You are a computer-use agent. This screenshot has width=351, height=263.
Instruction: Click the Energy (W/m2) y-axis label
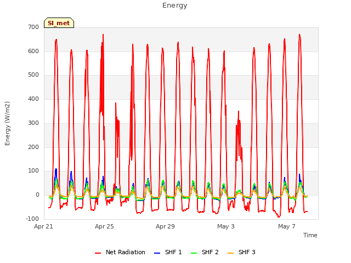pyautogui.click(x=7, y=123)
